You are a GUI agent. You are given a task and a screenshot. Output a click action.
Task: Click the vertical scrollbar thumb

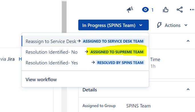[64, 16]
